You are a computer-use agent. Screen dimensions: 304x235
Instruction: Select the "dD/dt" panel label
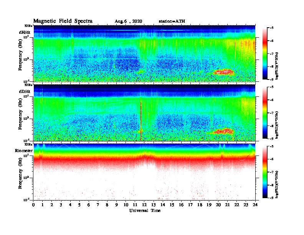[25, 91]
